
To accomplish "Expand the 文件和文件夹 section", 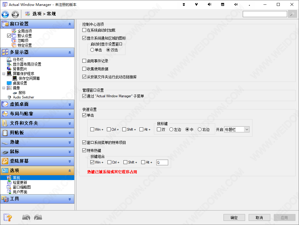I will 70,124.
